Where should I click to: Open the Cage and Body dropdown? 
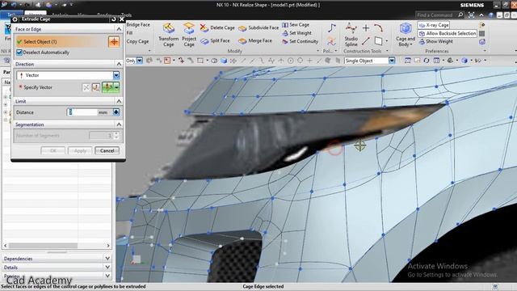pos(406,35)
